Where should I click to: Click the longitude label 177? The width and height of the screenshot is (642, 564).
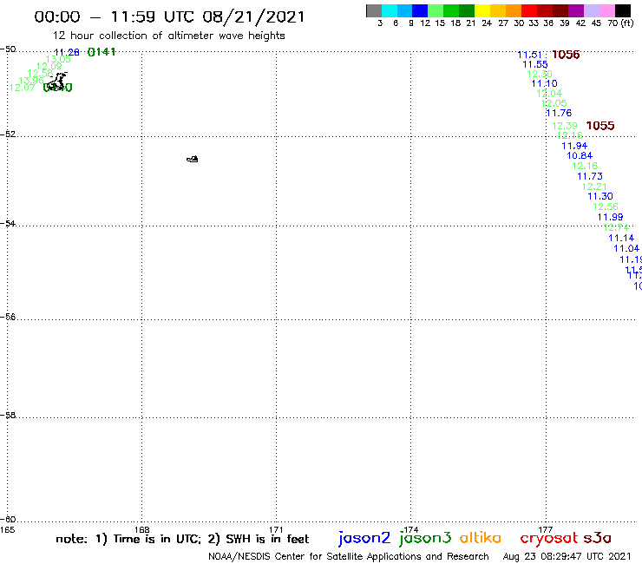546,529
